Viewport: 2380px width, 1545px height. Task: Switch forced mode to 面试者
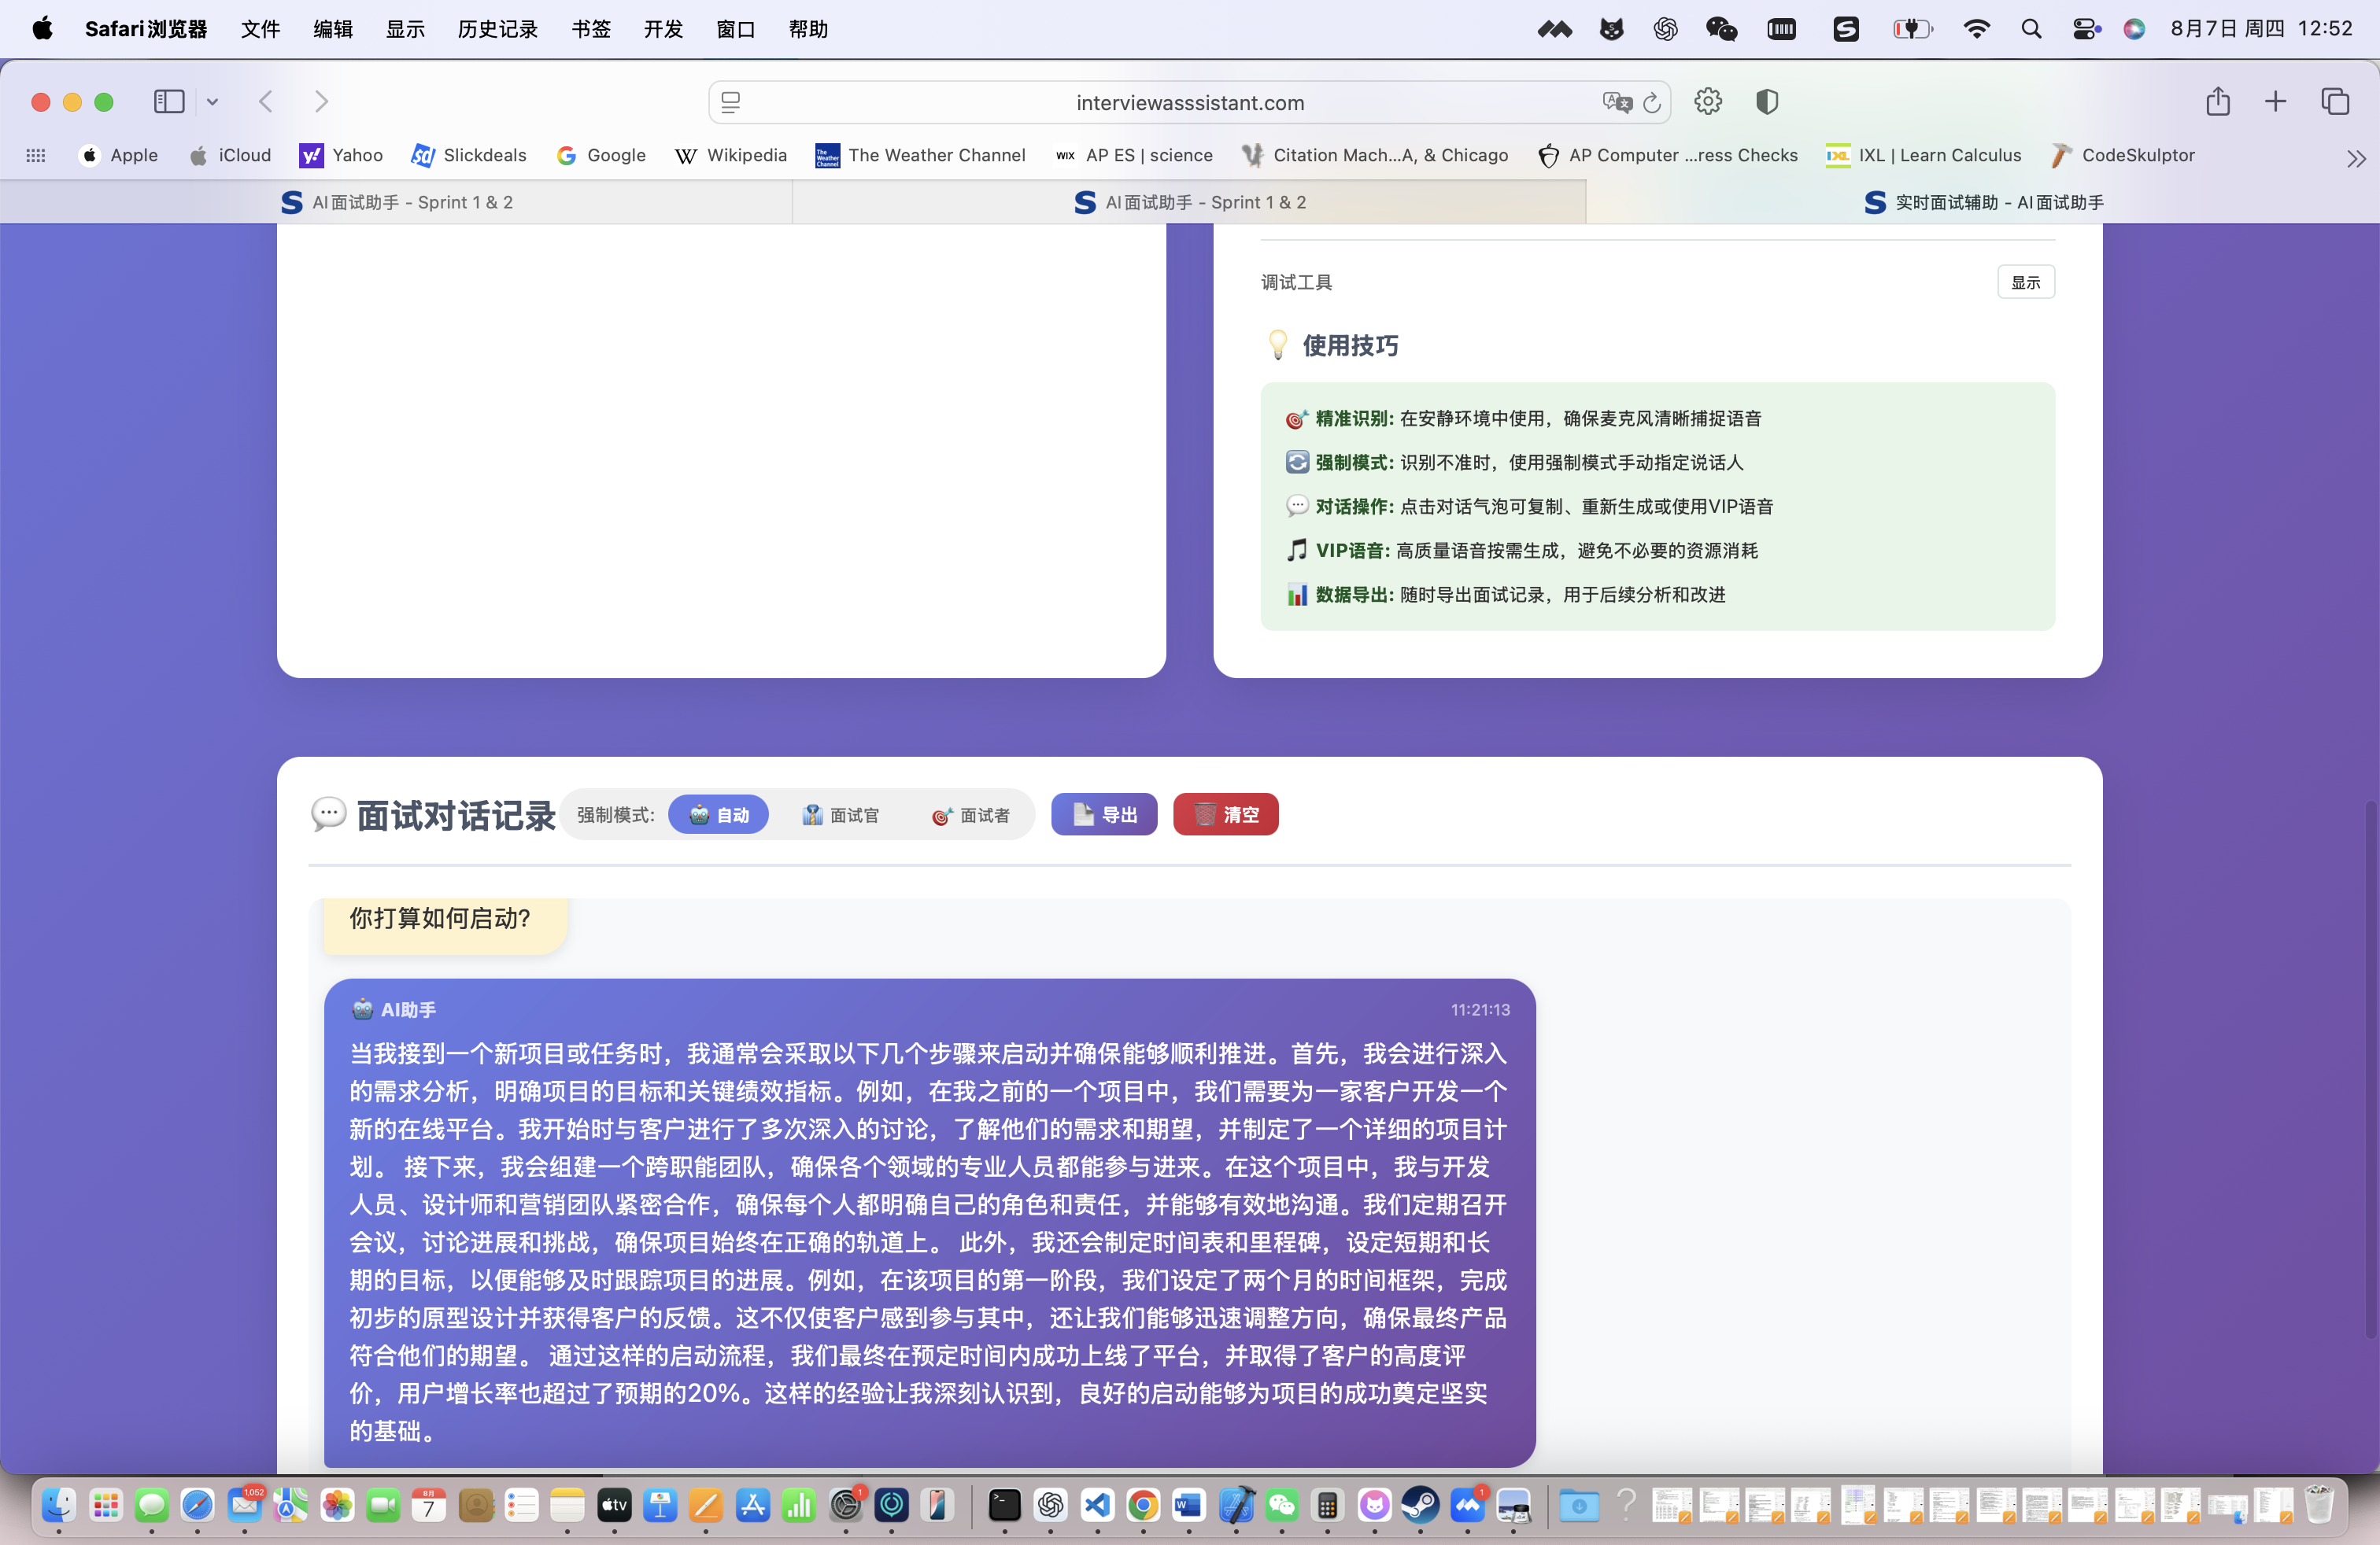pos(970,814)
